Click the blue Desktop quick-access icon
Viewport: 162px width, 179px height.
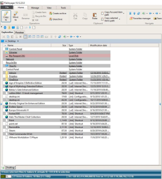click(13, 27)
